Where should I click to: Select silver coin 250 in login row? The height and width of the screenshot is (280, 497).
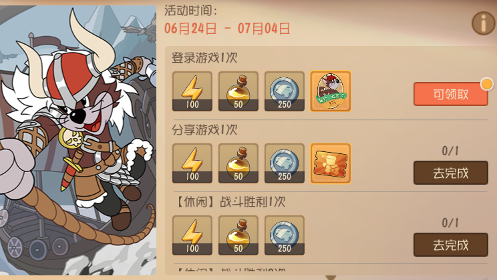tap(285, 91)
